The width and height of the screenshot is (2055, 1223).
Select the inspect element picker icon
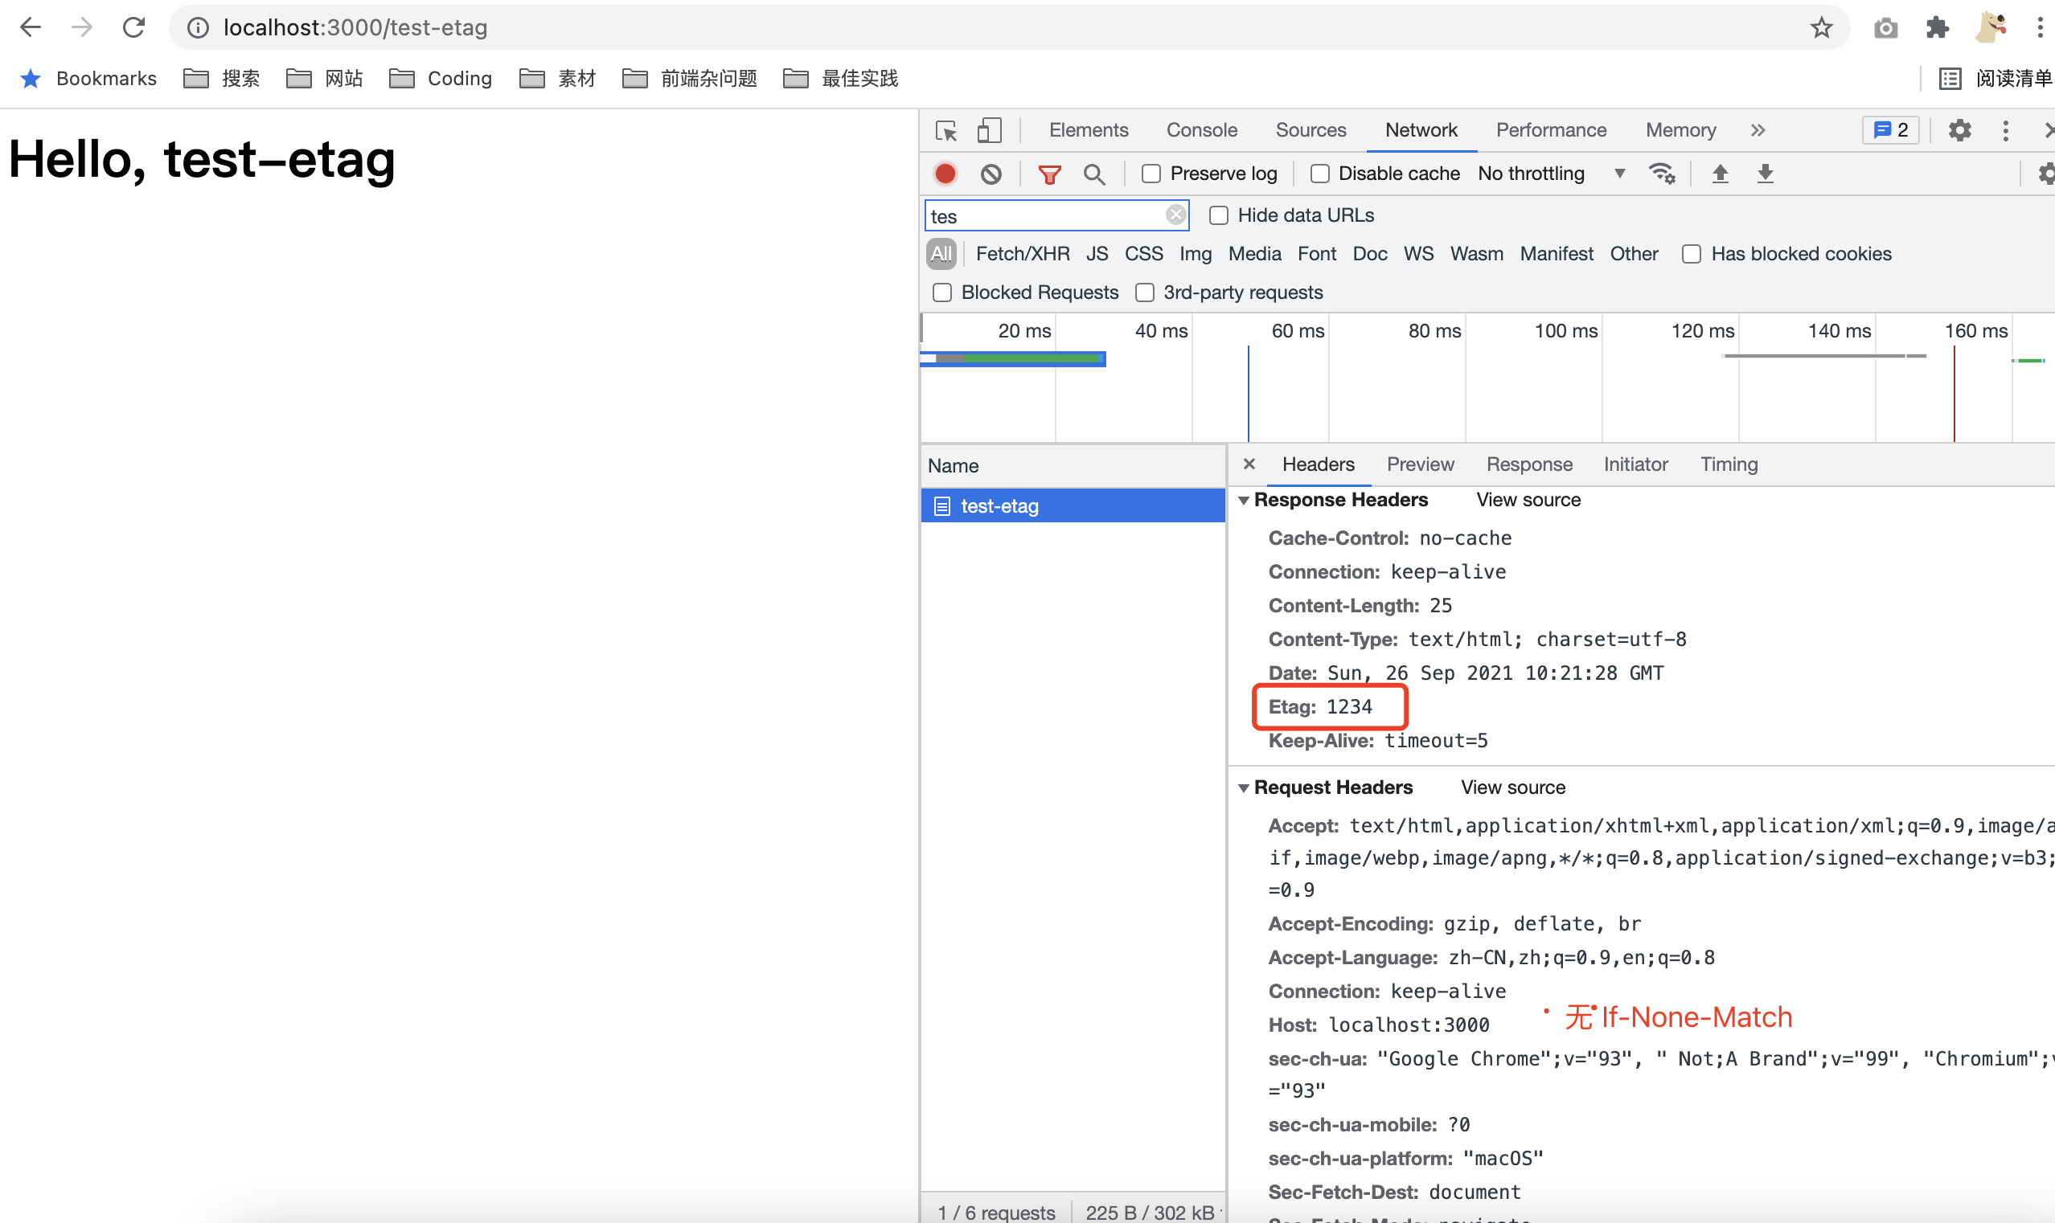pos(945,130)
